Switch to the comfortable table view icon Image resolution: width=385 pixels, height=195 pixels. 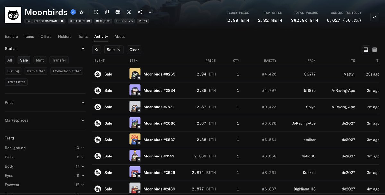(x=366, y=50)
